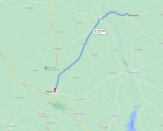Select the Swatragh place label
The image size is (163, 131).
pos(57,49)
